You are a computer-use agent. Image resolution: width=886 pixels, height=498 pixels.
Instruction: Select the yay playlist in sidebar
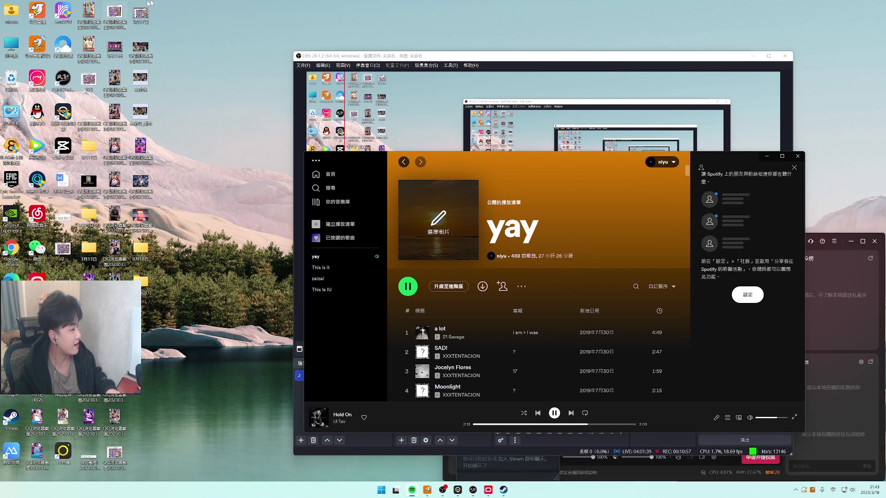coord(316,257)
